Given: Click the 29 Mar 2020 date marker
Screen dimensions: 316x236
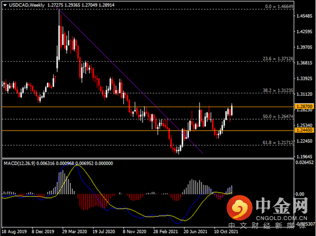Looking at the screenshot, I should [74, 231].
